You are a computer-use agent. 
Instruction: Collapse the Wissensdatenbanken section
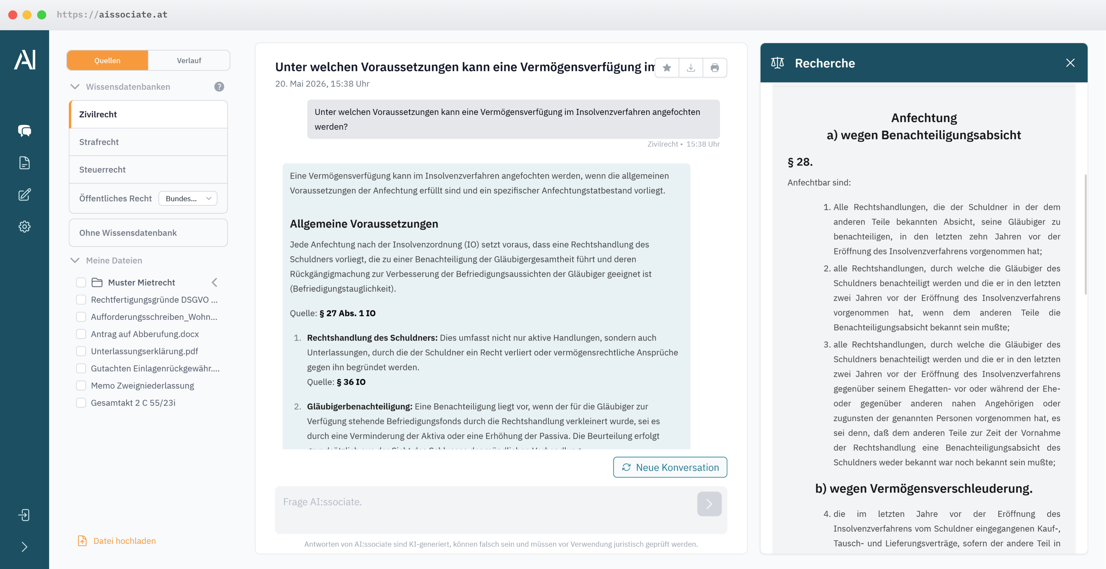click(75, 87)
